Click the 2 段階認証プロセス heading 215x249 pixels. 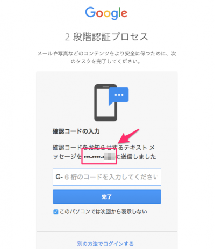[x=106, y=37]
